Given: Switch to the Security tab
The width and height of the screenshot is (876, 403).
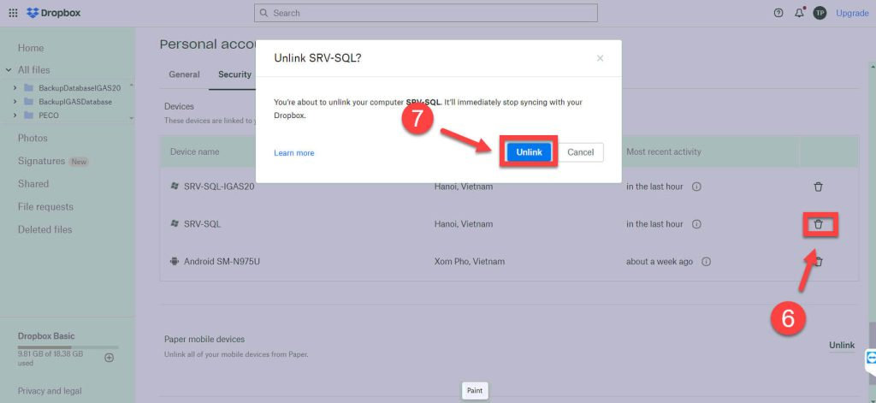Looking at the screenshot, I should [234, 74].
